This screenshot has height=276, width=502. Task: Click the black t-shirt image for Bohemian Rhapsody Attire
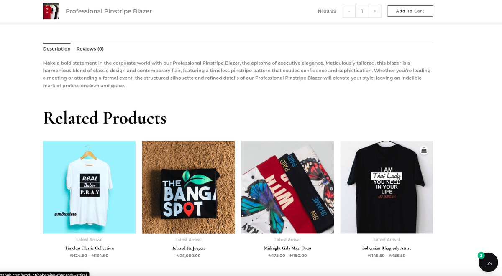(x=387, y=187)
